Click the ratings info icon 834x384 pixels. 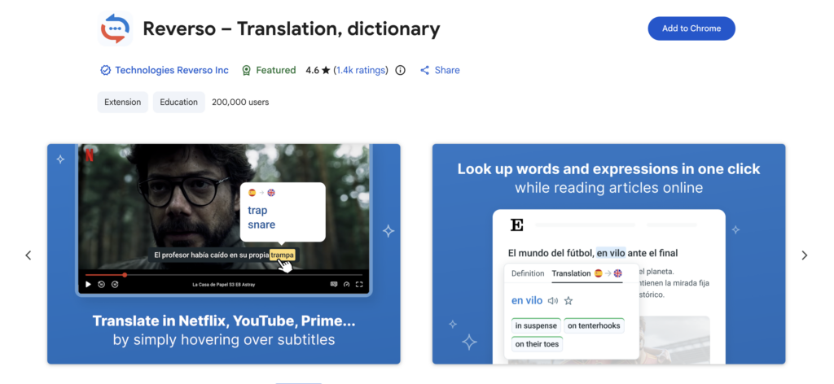400,70
